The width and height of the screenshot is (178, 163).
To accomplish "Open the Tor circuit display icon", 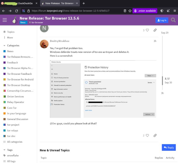I will pyautogui.click(x=23, y=11).
